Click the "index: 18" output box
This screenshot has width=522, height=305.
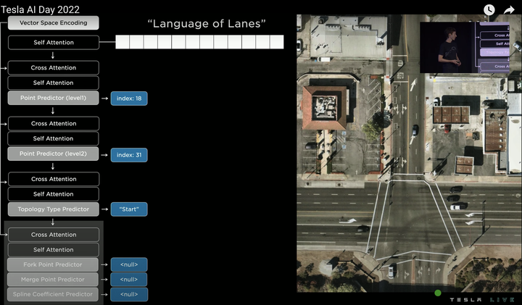[129, 99]
